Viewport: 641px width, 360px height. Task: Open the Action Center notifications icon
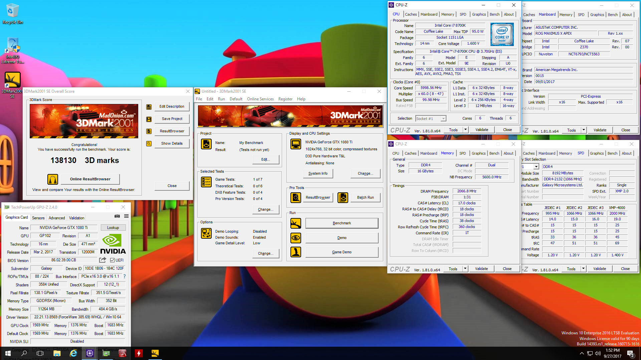631,353
